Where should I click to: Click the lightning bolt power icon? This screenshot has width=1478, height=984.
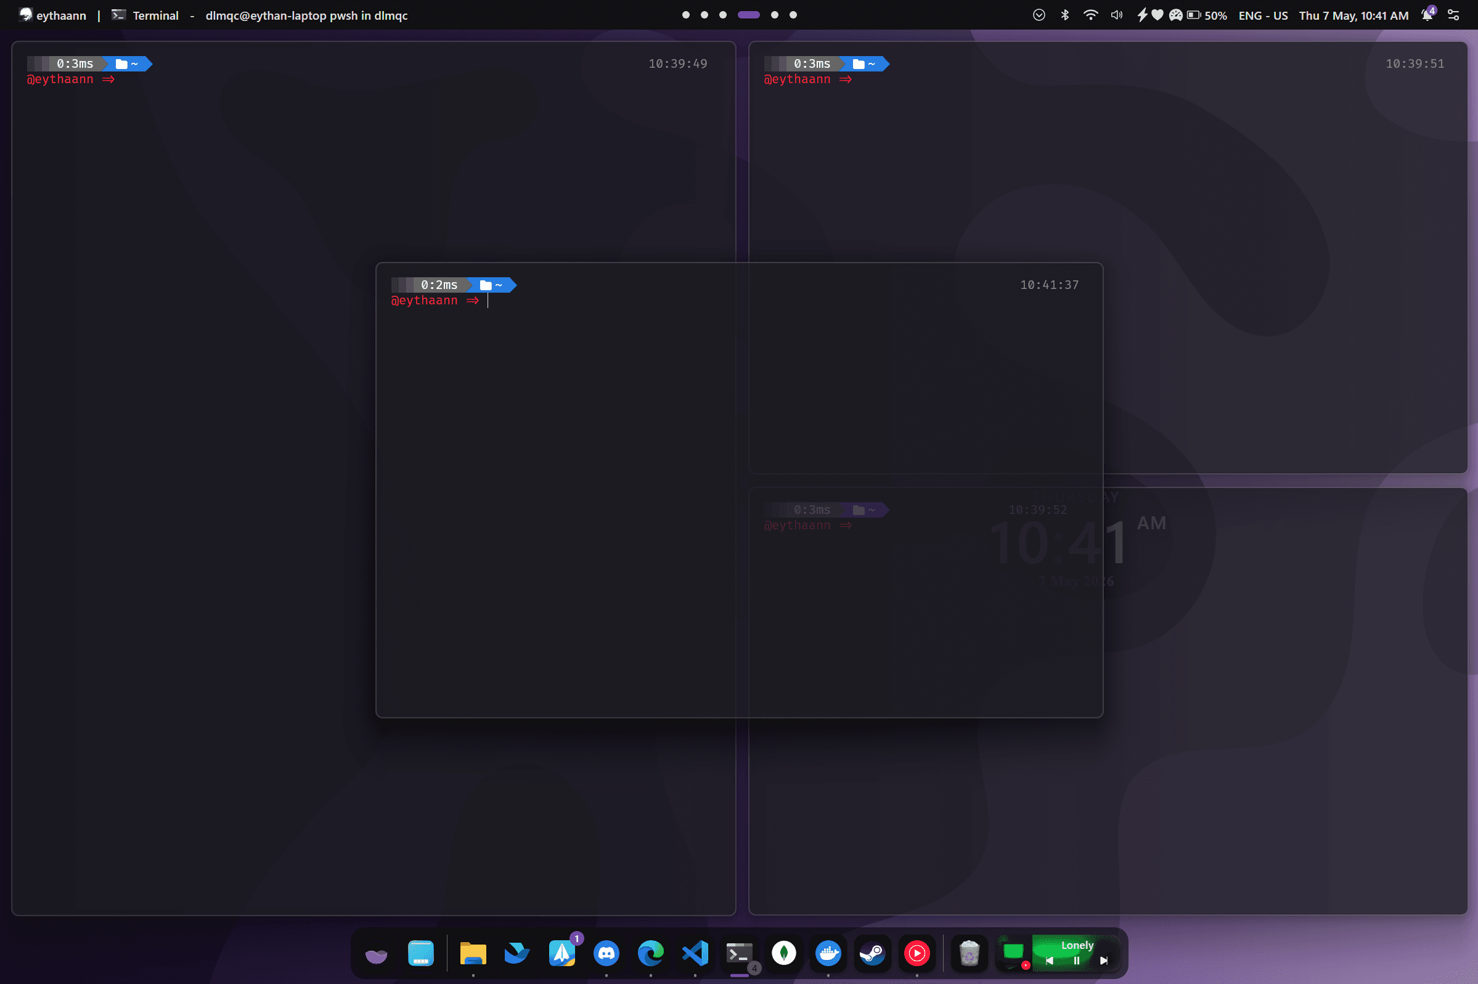click(x=1142, y=15)
